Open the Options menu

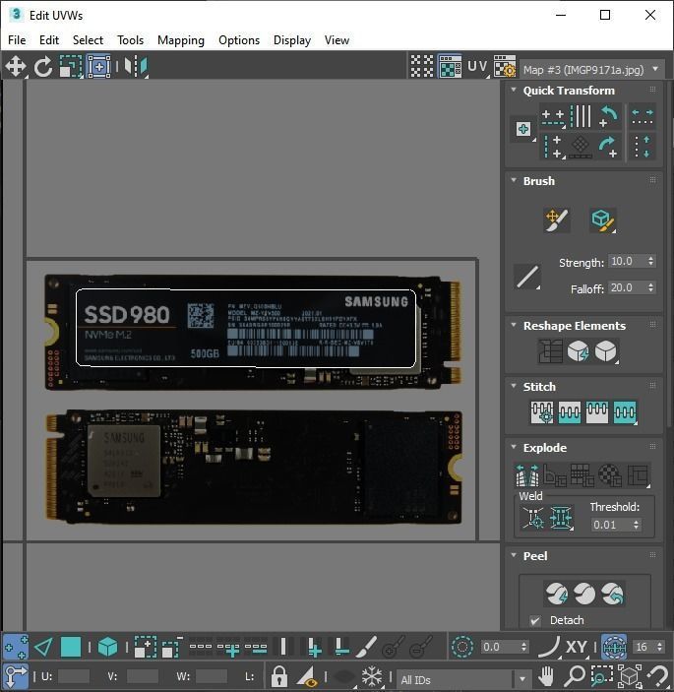pos(239,40)
